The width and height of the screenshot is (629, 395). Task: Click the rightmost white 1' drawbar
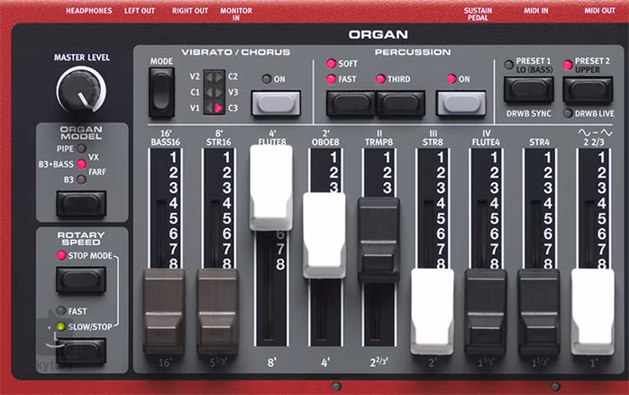592,311
